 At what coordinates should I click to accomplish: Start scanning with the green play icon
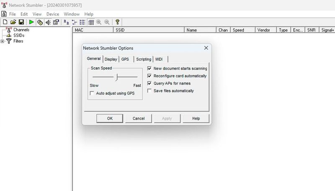(x=31, y=22)
